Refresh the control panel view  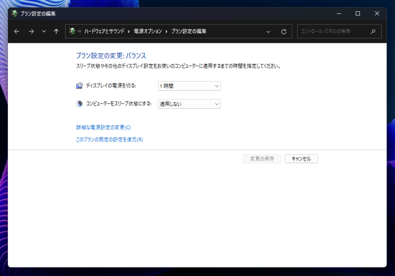284,32
